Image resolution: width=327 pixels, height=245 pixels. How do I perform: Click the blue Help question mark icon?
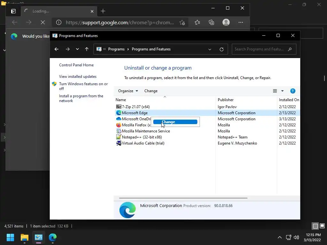coord(293,91)
